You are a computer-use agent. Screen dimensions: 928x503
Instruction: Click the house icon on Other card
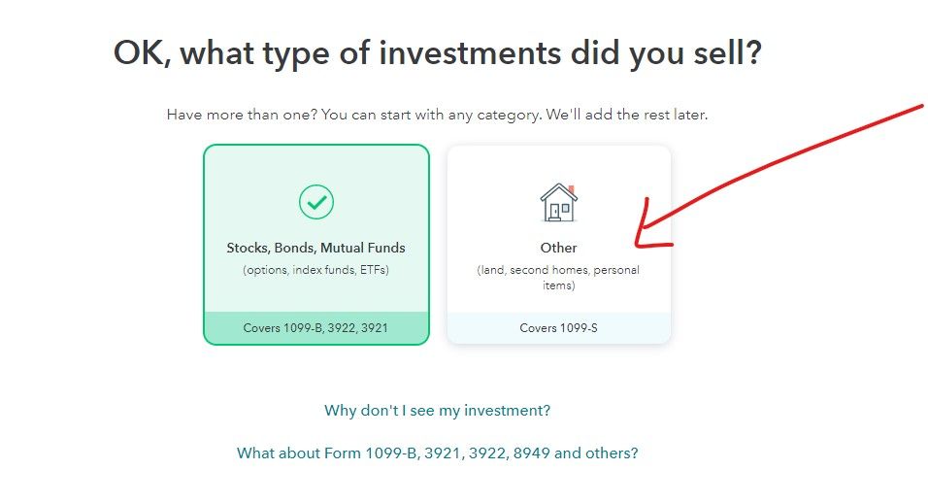pos(558,202)
